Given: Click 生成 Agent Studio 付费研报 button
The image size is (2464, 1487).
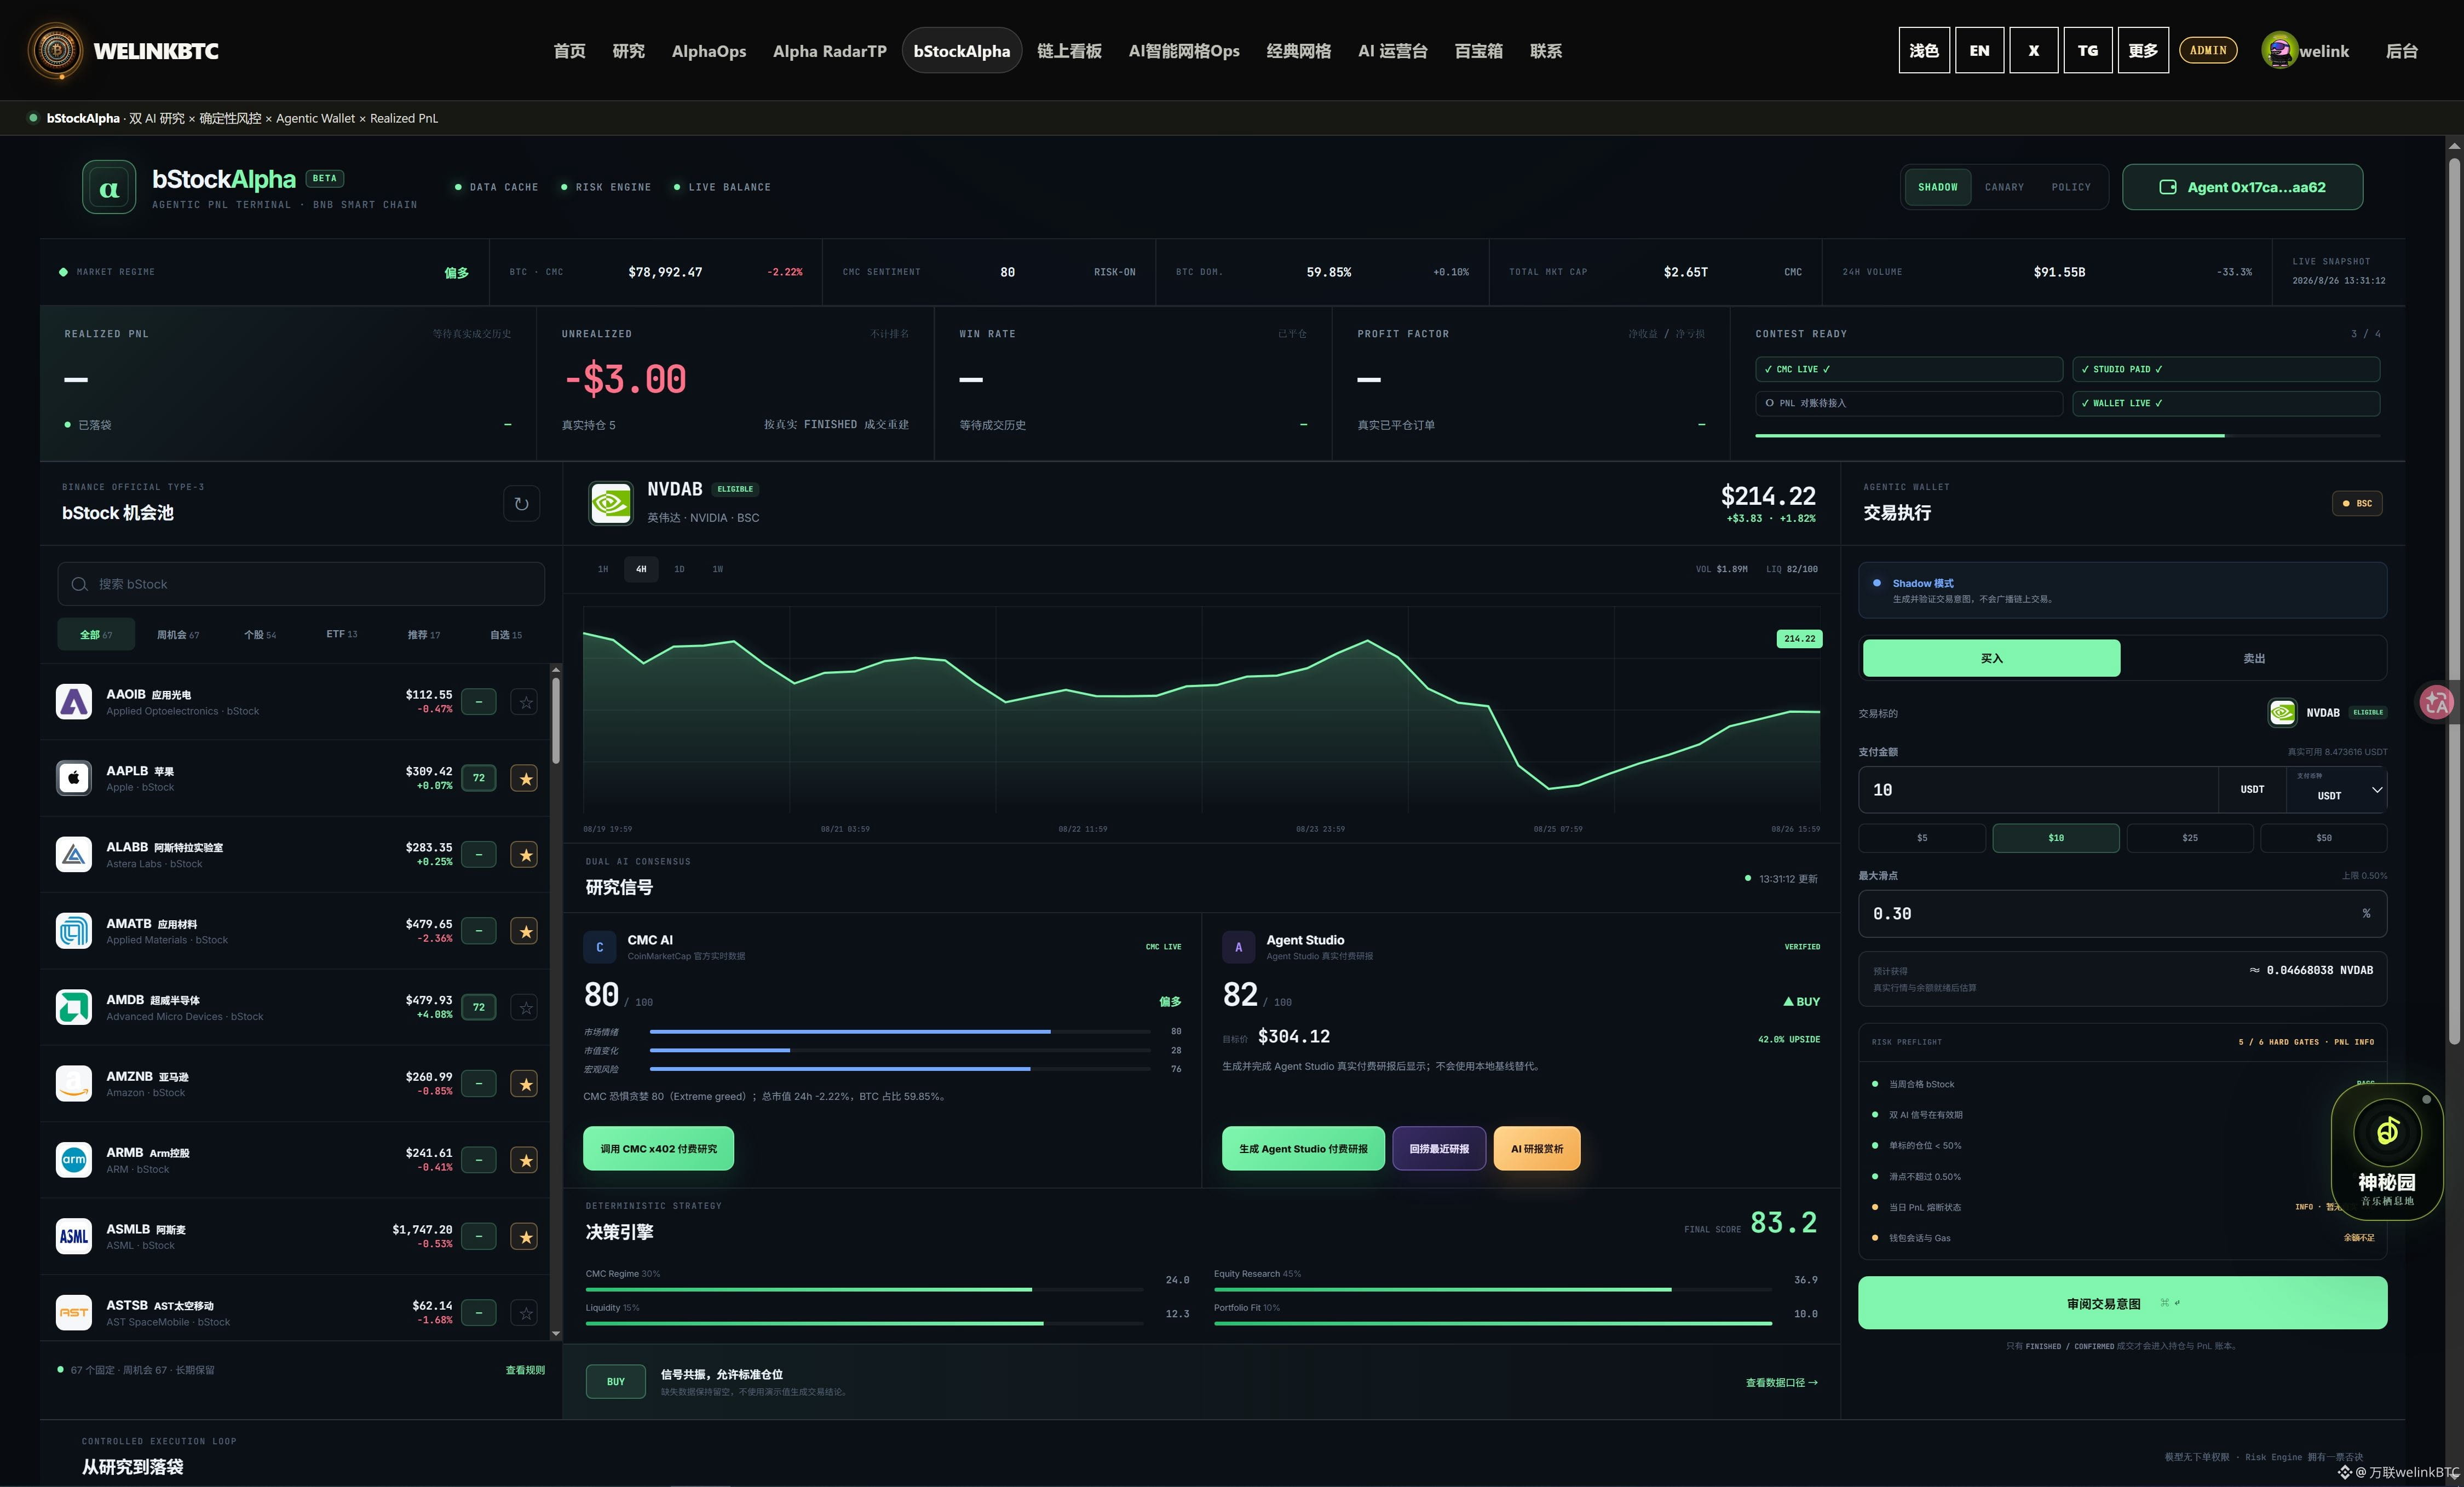Looking at the screenshot, I should click(x=1303, y=1148).
